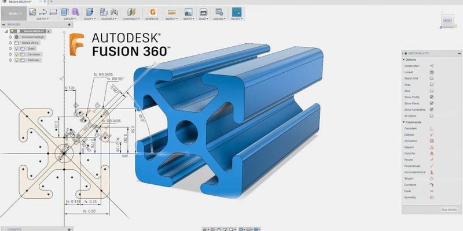This screenshot has height=231, width=463.
Task: Click the Line sketch tool icon
Action: click(x=43, y=12)
